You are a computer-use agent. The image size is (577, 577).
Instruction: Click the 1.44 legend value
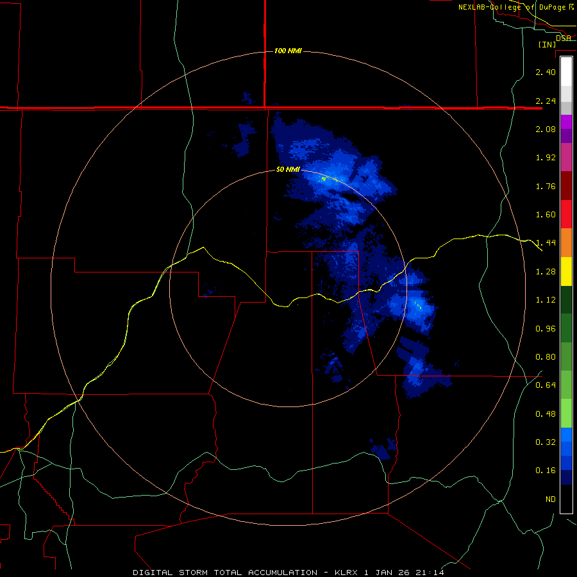coord(546,243)
